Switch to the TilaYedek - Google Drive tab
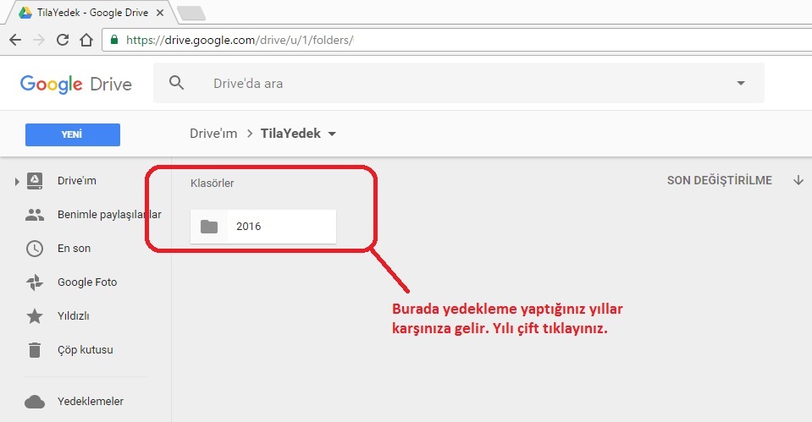The image size is (812, 422). (x=92, y=13)
